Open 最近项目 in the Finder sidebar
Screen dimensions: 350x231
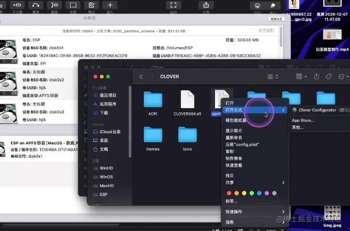[x=108, y=95]
